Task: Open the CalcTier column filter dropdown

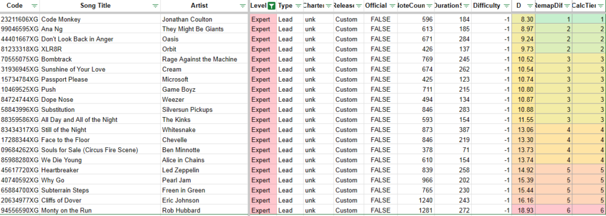Action: (x=601, y=6)
